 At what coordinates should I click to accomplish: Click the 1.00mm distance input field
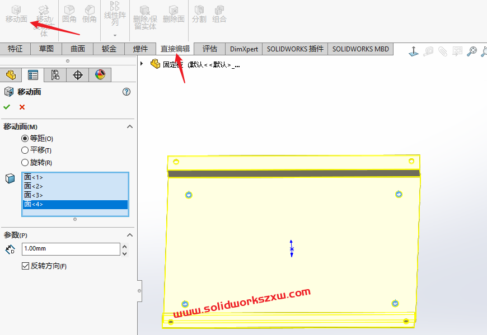click(x=71, y=249)
